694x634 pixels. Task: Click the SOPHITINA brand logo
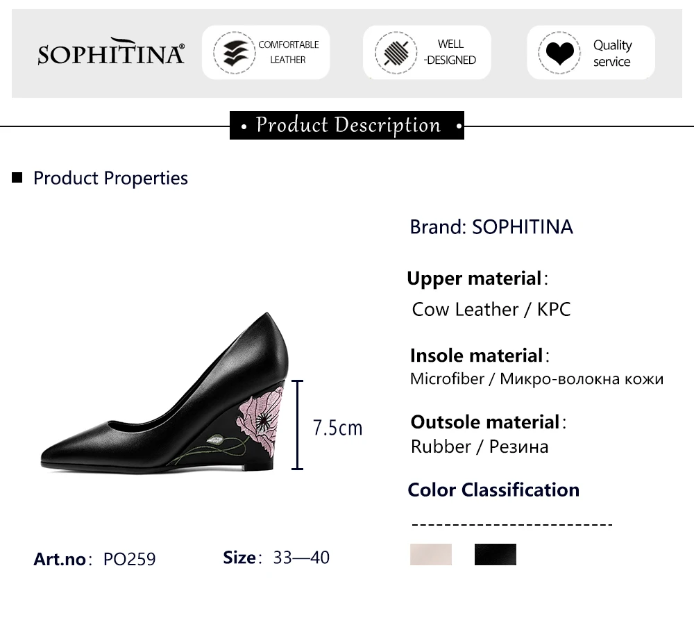[111, 53]
